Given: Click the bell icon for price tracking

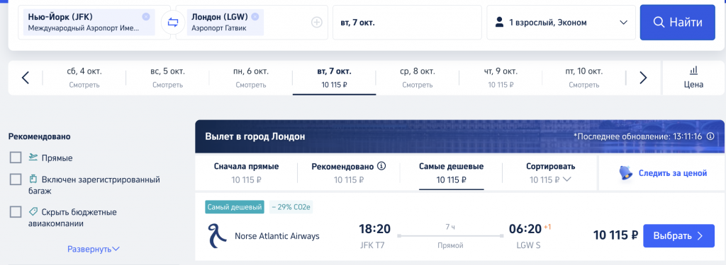Looking at the screenshot, I should pos(626,173).
